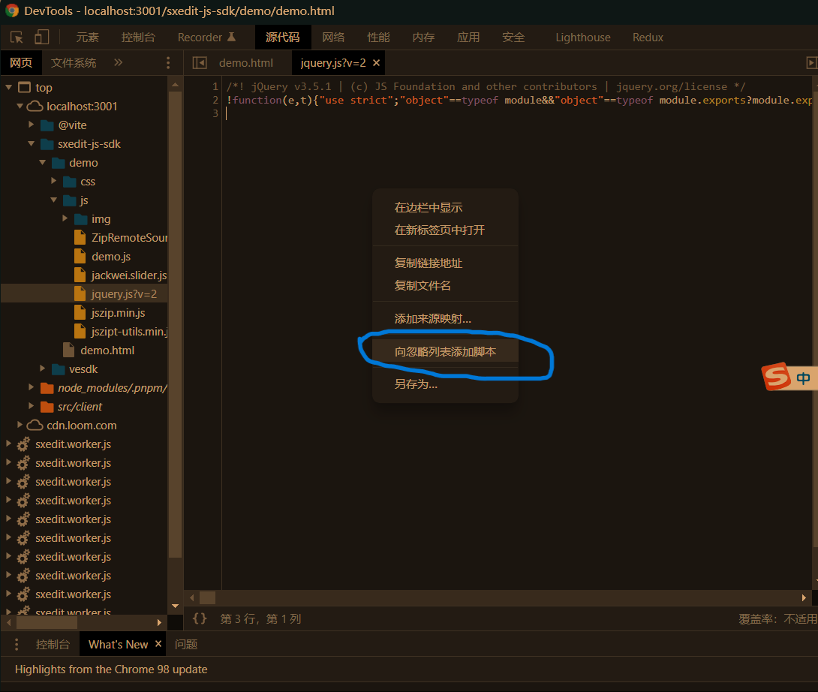Click the Sogou input method icon
The height and width of the screenshot is (692, 818).
click(777, 377)
